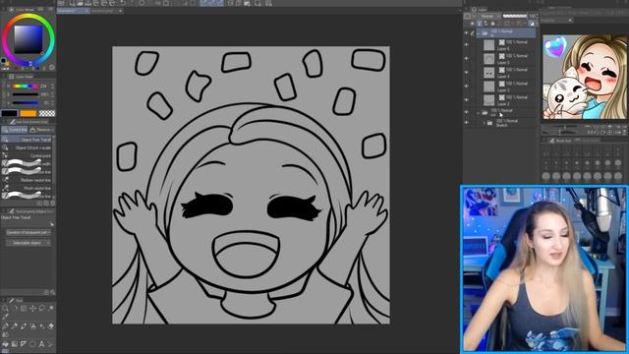Switch to the first open canvas document tab
This screenshot has height=354, width=629.
(73, 11)
